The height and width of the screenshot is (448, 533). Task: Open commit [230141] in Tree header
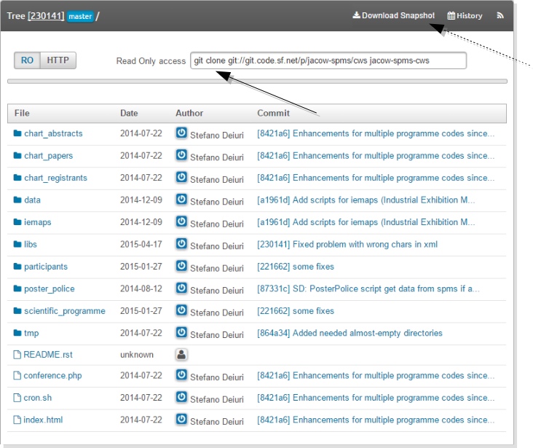point(46,16)
